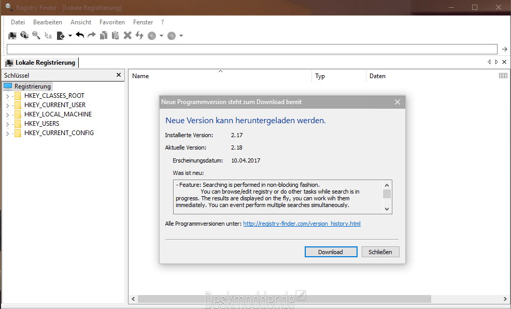Open the Forward history dropdown arrow

pos(181,36)
